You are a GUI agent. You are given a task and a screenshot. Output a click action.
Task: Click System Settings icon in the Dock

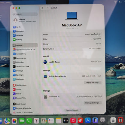click(x=102, y=120)
